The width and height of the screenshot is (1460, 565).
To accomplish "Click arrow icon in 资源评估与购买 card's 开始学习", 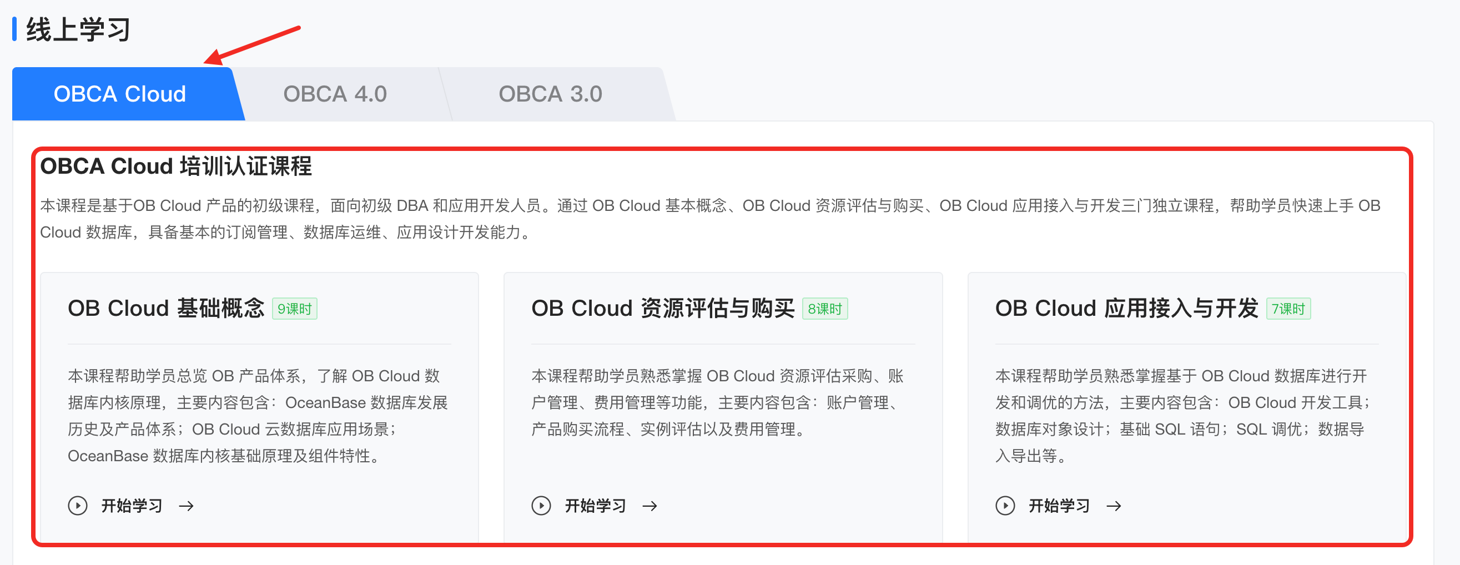I will tap(650, 506).
